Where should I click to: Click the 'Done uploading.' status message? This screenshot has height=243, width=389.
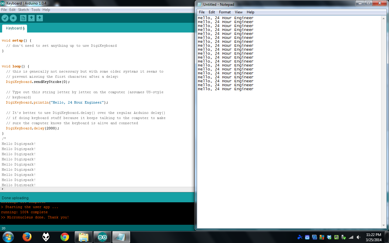pos(15,198)
